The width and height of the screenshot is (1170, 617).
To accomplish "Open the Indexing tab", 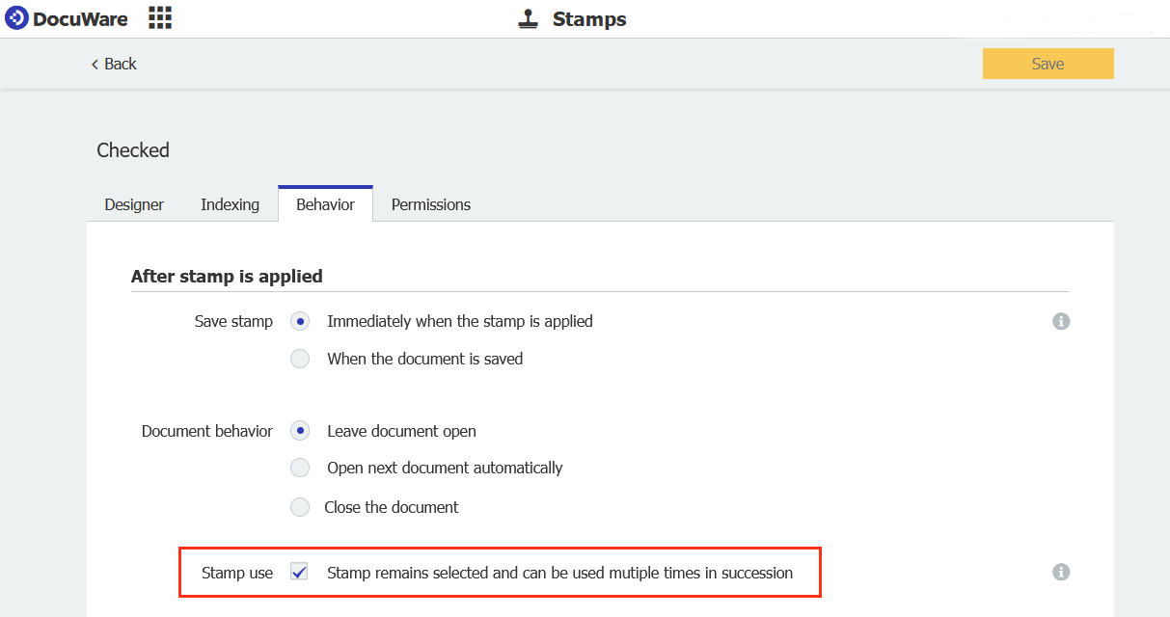I will click(230, 204).
